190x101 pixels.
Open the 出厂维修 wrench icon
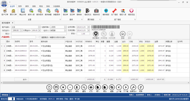(x=114, y=12)
